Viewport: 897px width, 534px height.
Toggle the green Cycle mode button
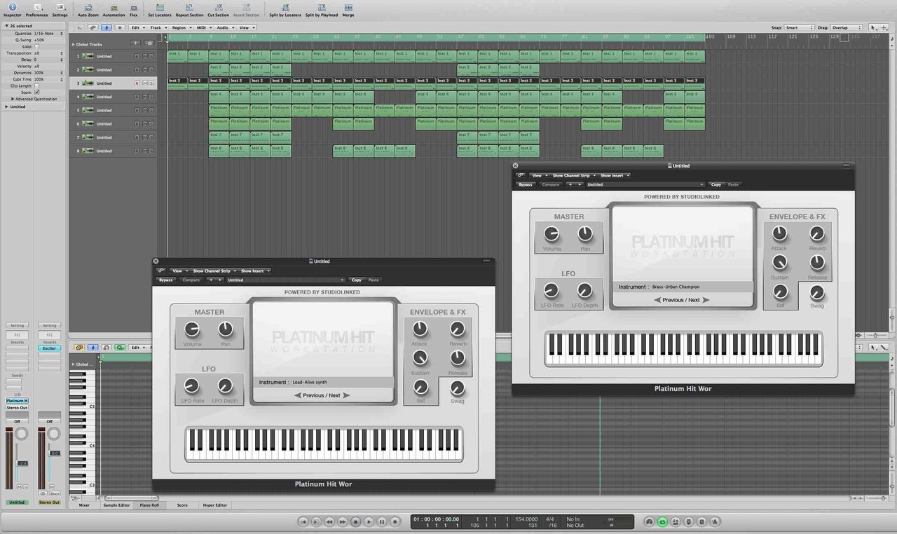(662, 521)
